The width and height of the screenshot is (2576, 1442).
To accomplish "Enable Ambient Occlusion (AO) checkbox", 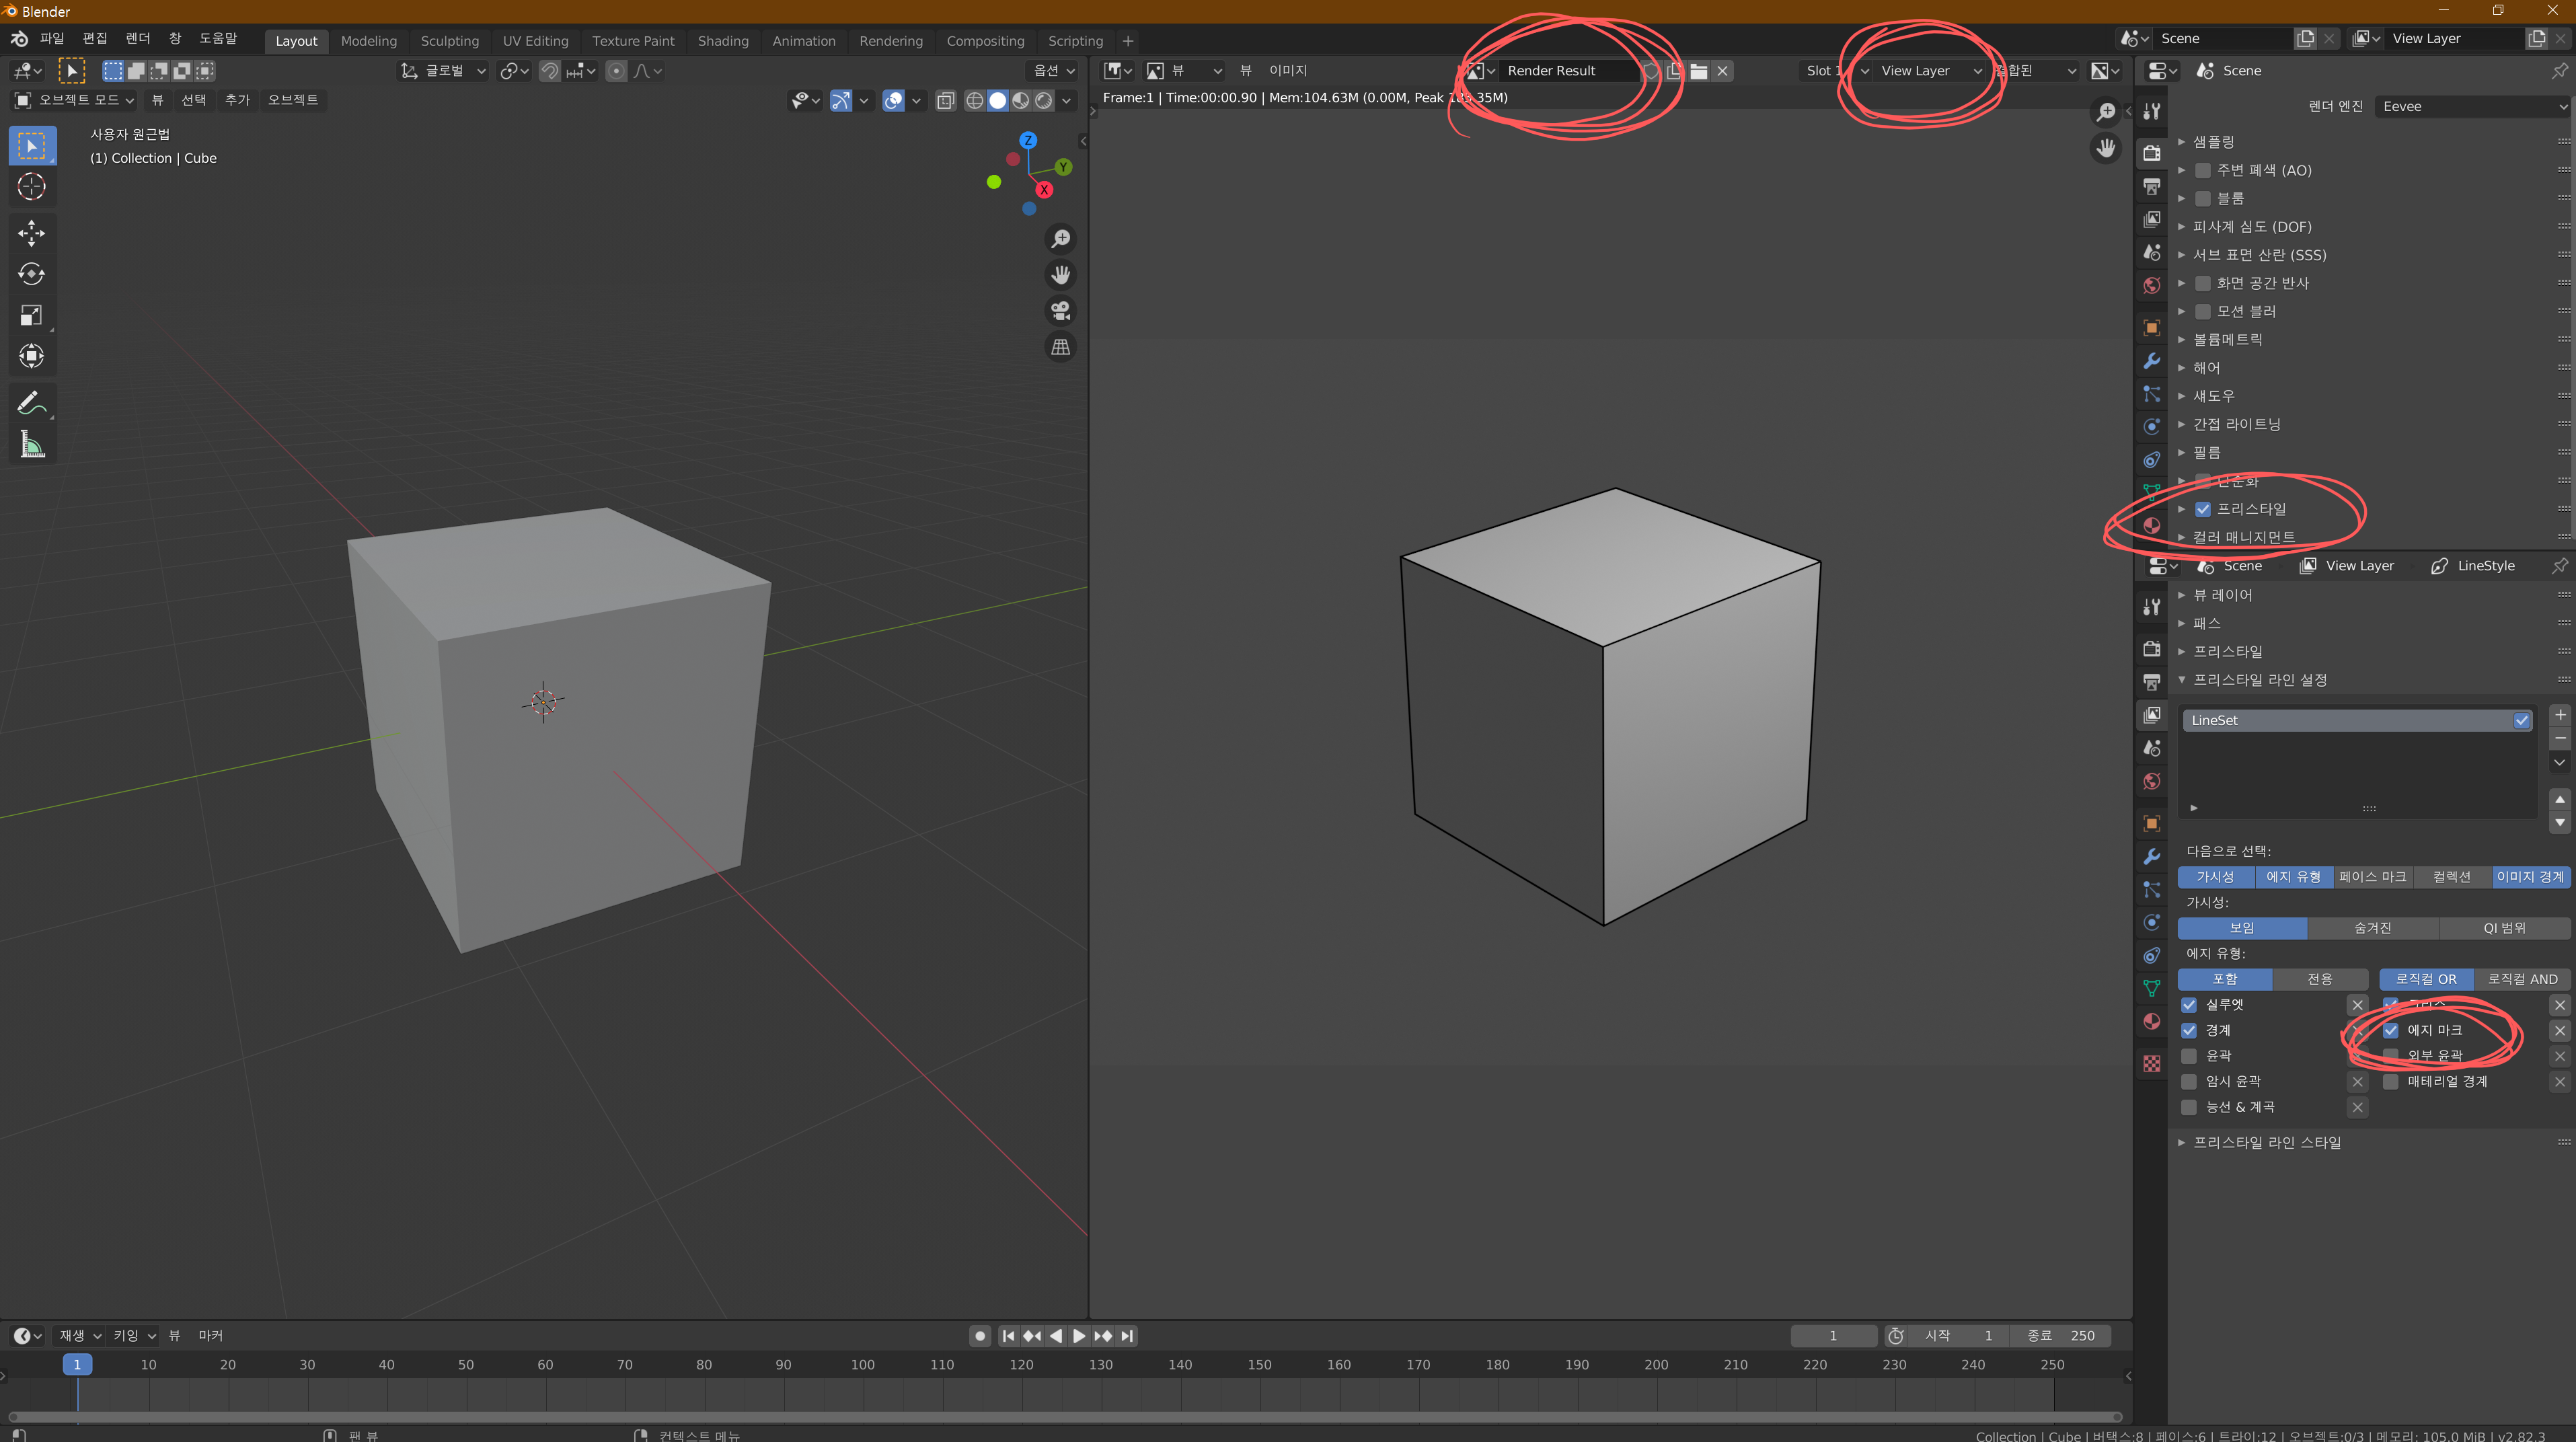I will click(x=2202, y=171).
